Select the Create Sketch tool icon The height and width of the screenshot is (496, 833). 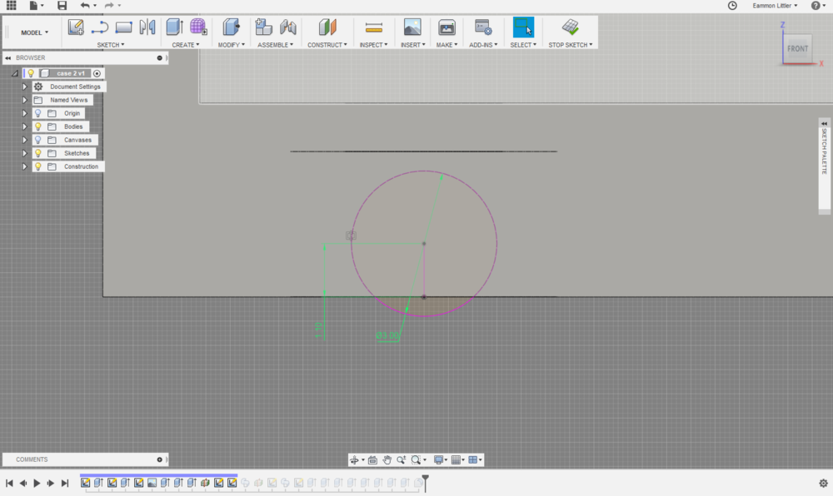(76, 27)
